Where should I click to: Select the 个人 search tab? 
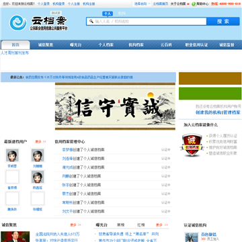point(108,13)
